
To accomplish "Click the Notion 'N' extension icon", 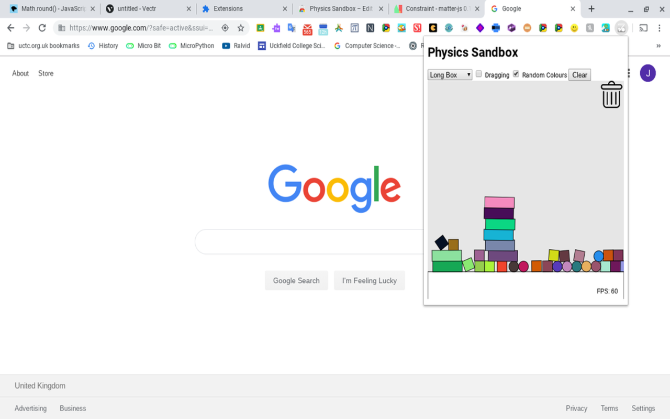I will point(370,28).
